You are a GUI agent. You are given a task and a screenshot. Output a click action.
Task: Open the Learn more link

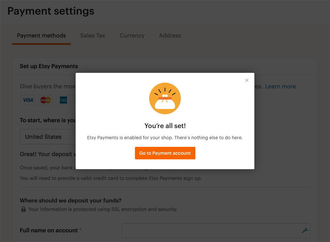[280, 86]
